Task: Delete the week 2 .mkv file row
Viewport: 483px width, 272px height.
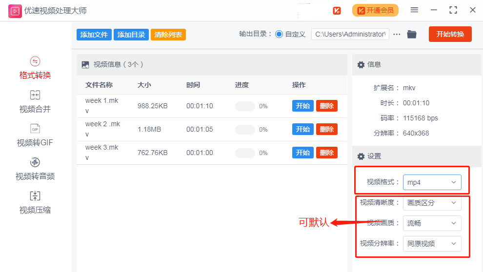Action: tap(326, 129)
